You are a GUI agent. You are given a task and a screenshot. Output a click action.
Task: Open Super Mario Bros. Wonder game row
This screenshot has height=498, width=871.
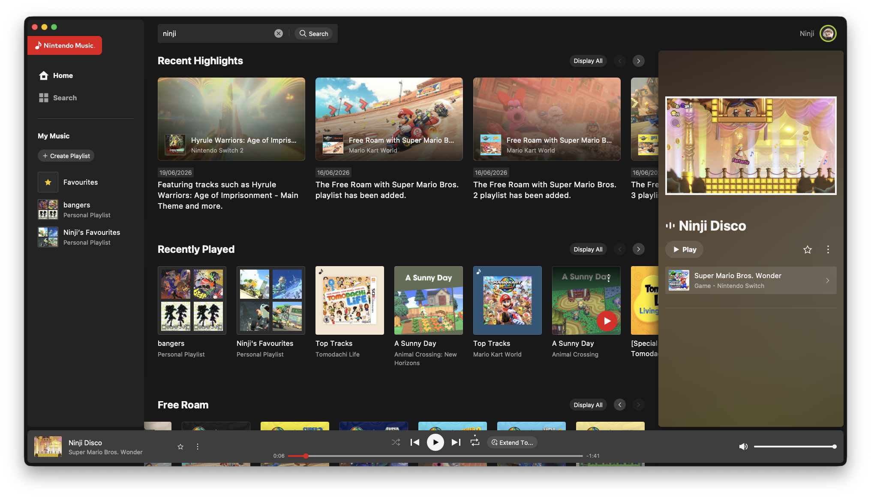coord(751,280)
